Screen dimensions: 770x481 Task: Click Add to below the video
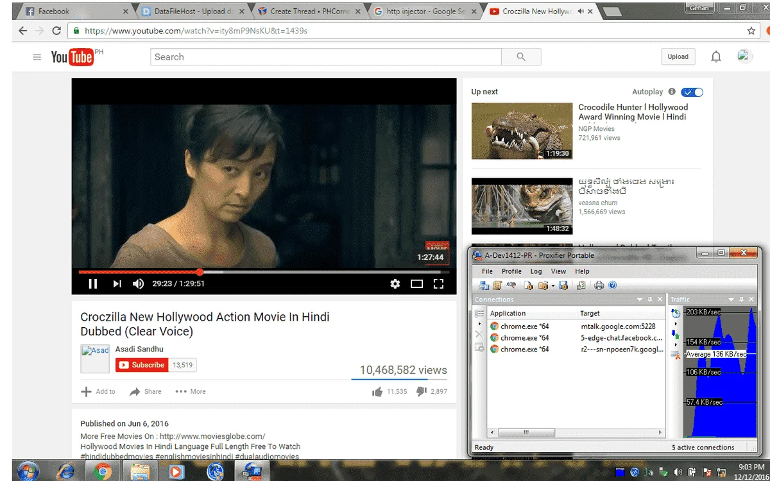click(x=98, y=391)
